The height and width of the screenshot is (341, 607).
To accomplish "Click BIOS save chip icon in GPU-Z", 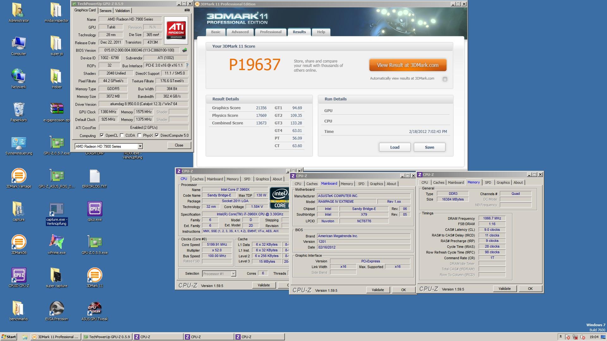I will tap(185, 50).
